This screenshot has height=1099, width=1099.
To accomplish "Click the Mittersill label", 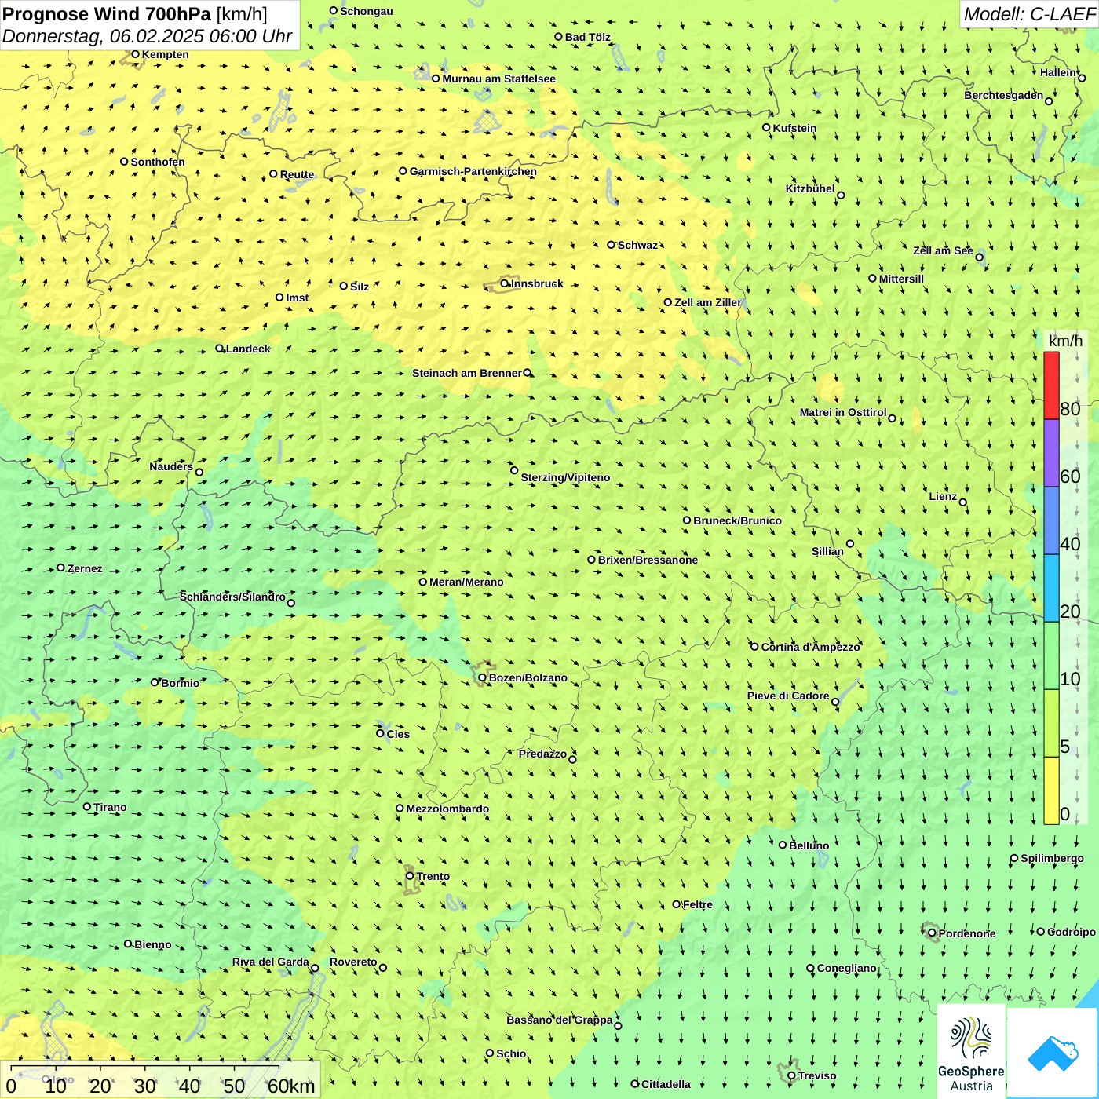I will tap(902, 279).
